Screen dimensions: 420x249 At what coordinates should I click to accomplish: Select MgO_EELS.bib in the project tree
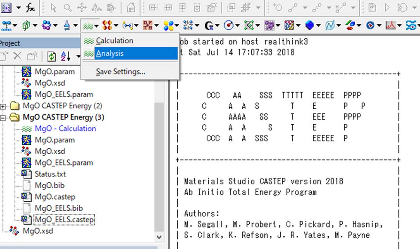coord(59,208)
